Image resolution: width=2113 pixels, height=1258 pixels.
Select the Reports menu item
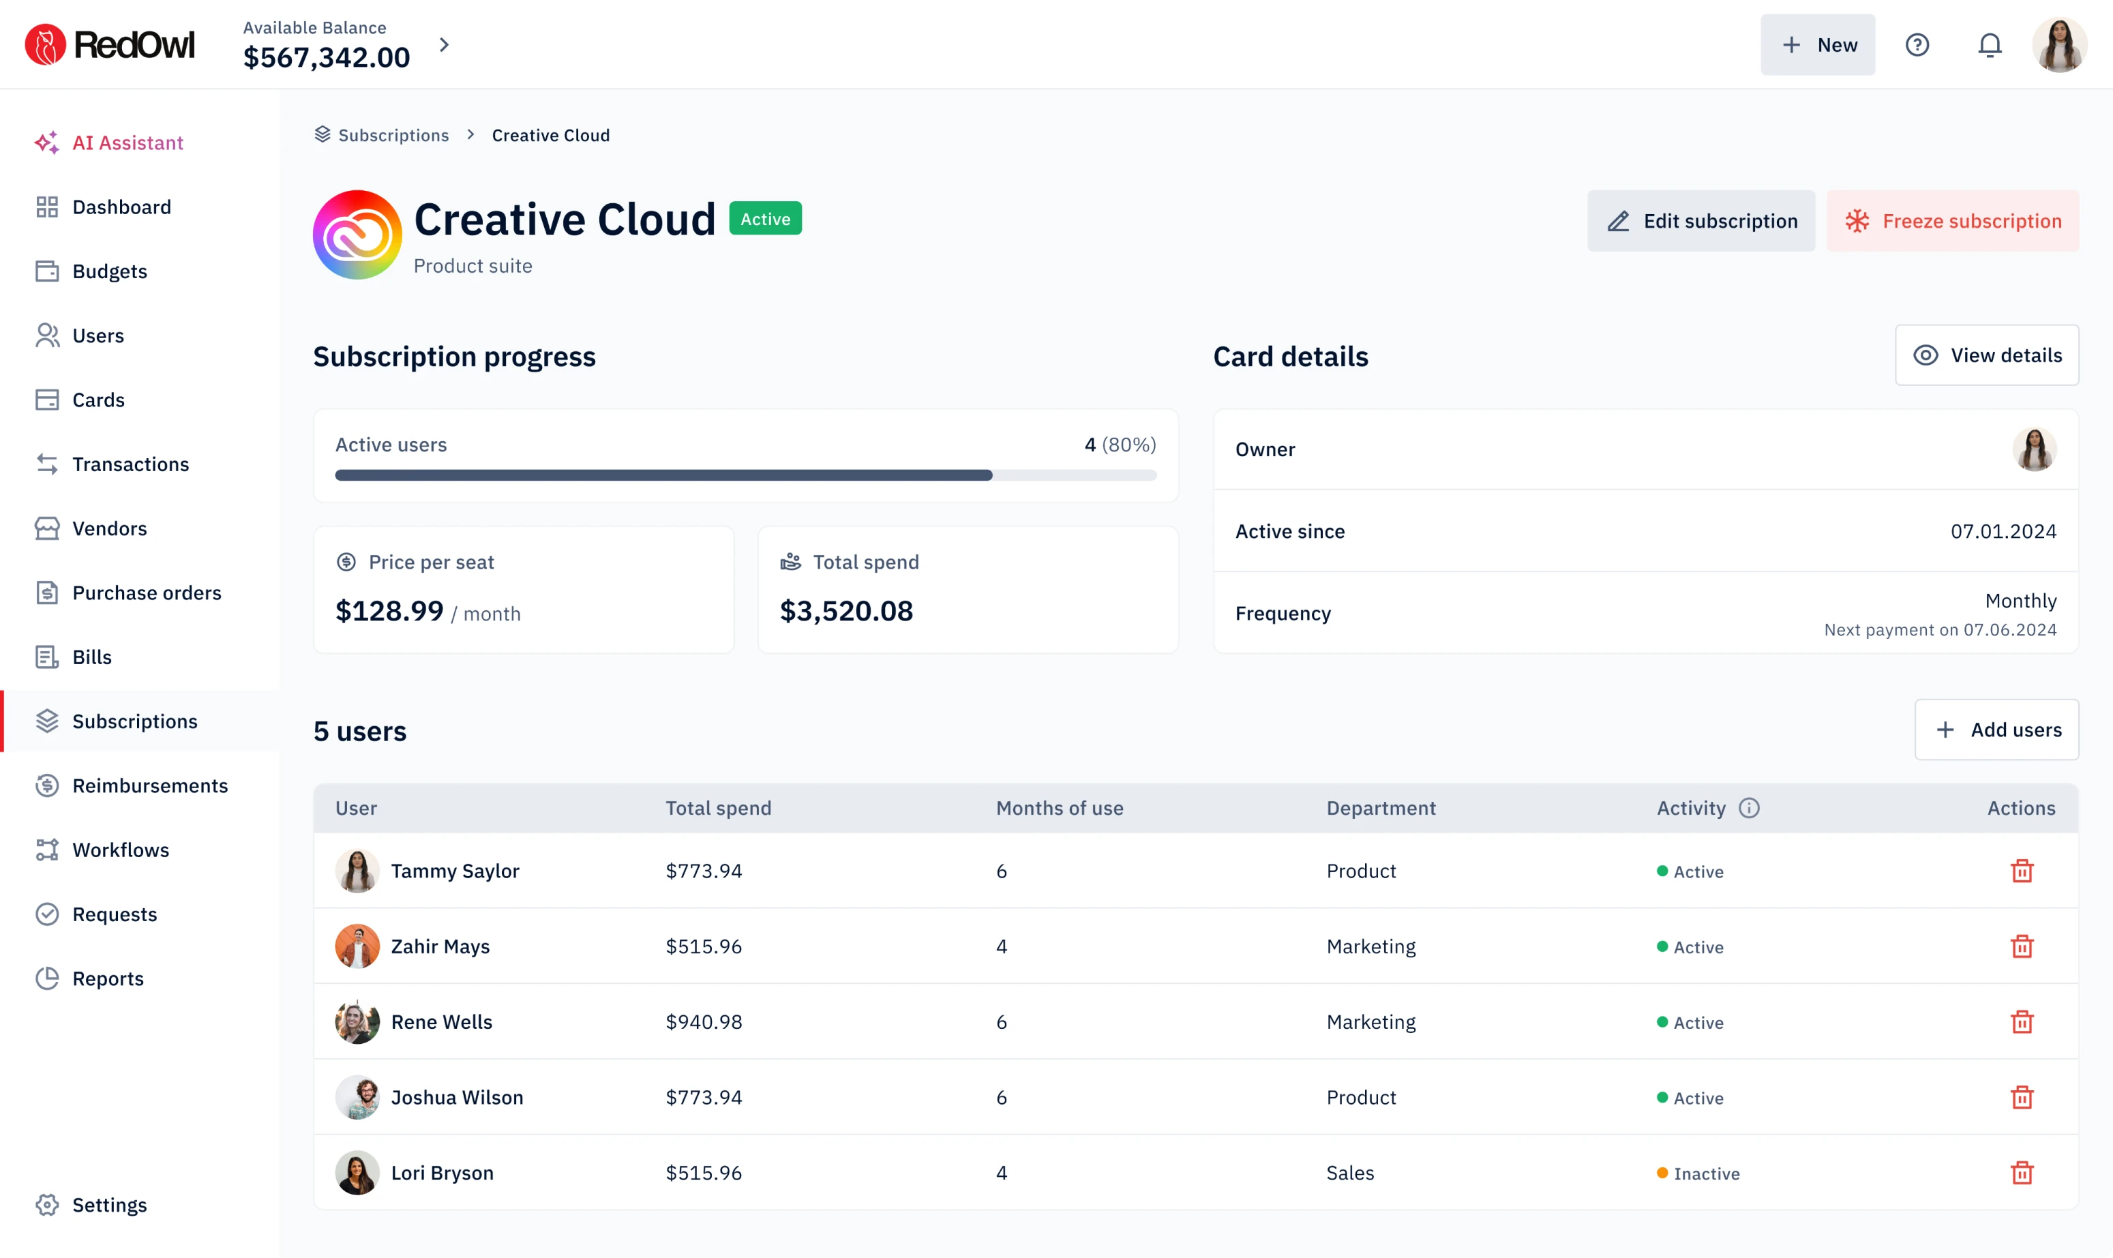108,977
